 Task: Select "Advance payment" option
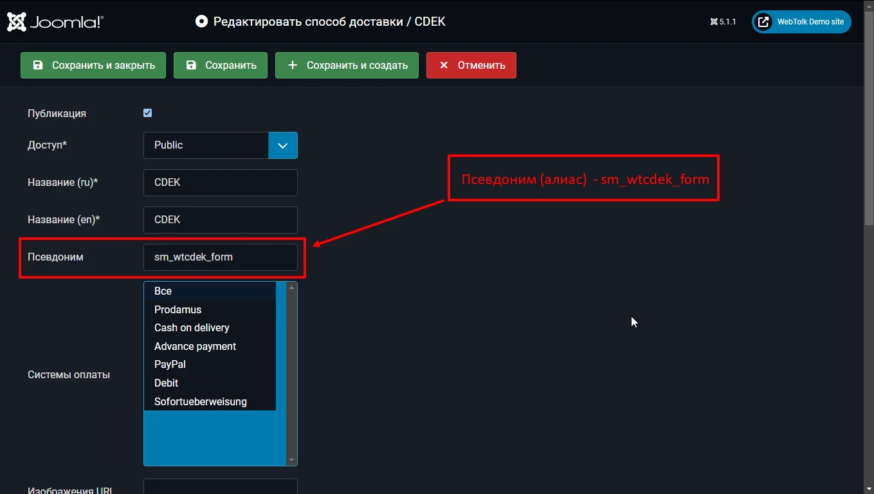(x=210, y=347)
